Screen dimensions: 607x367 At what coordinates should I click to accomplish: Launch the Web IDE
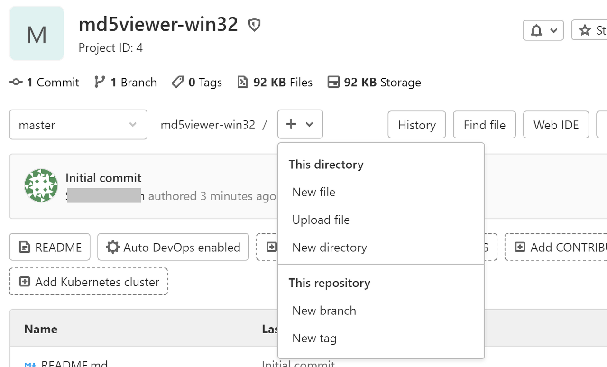pyautogui.click(x=556, y=125)
